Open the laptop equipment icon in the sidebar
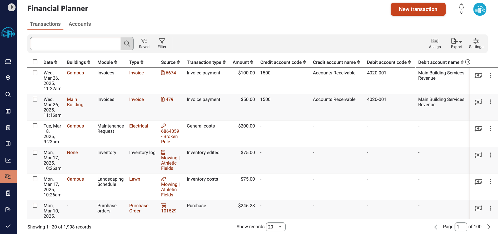This screenshot has width=498, height=234. pyautogui.click(x=8, y=62)
